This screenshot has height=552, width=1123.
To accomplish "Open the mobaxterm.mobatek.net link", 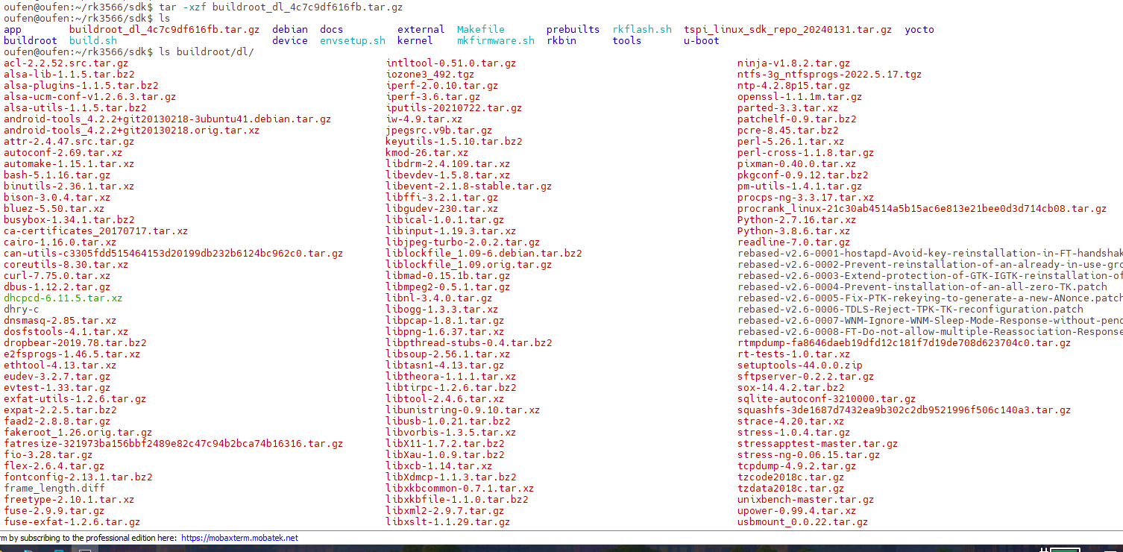I will [x=239, y=537].
